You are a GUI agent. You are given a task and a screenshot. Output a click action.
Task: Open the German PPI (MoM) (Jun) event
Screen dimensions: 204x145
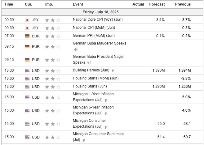[x=94, y=36]
